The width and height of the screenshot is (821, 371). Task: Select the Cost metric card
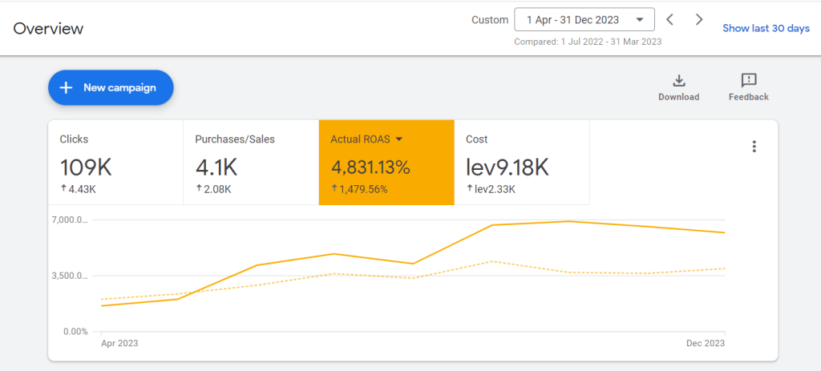[x=522, y=162]
